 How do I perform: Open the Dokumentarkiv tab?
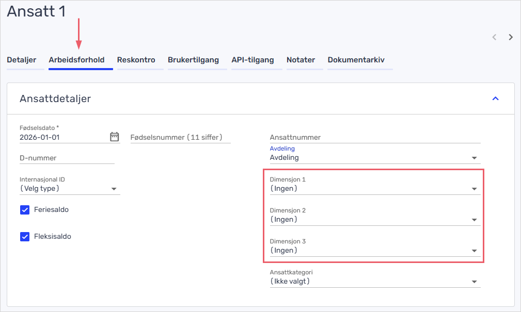pyautogui.click(x=356, y=60)
